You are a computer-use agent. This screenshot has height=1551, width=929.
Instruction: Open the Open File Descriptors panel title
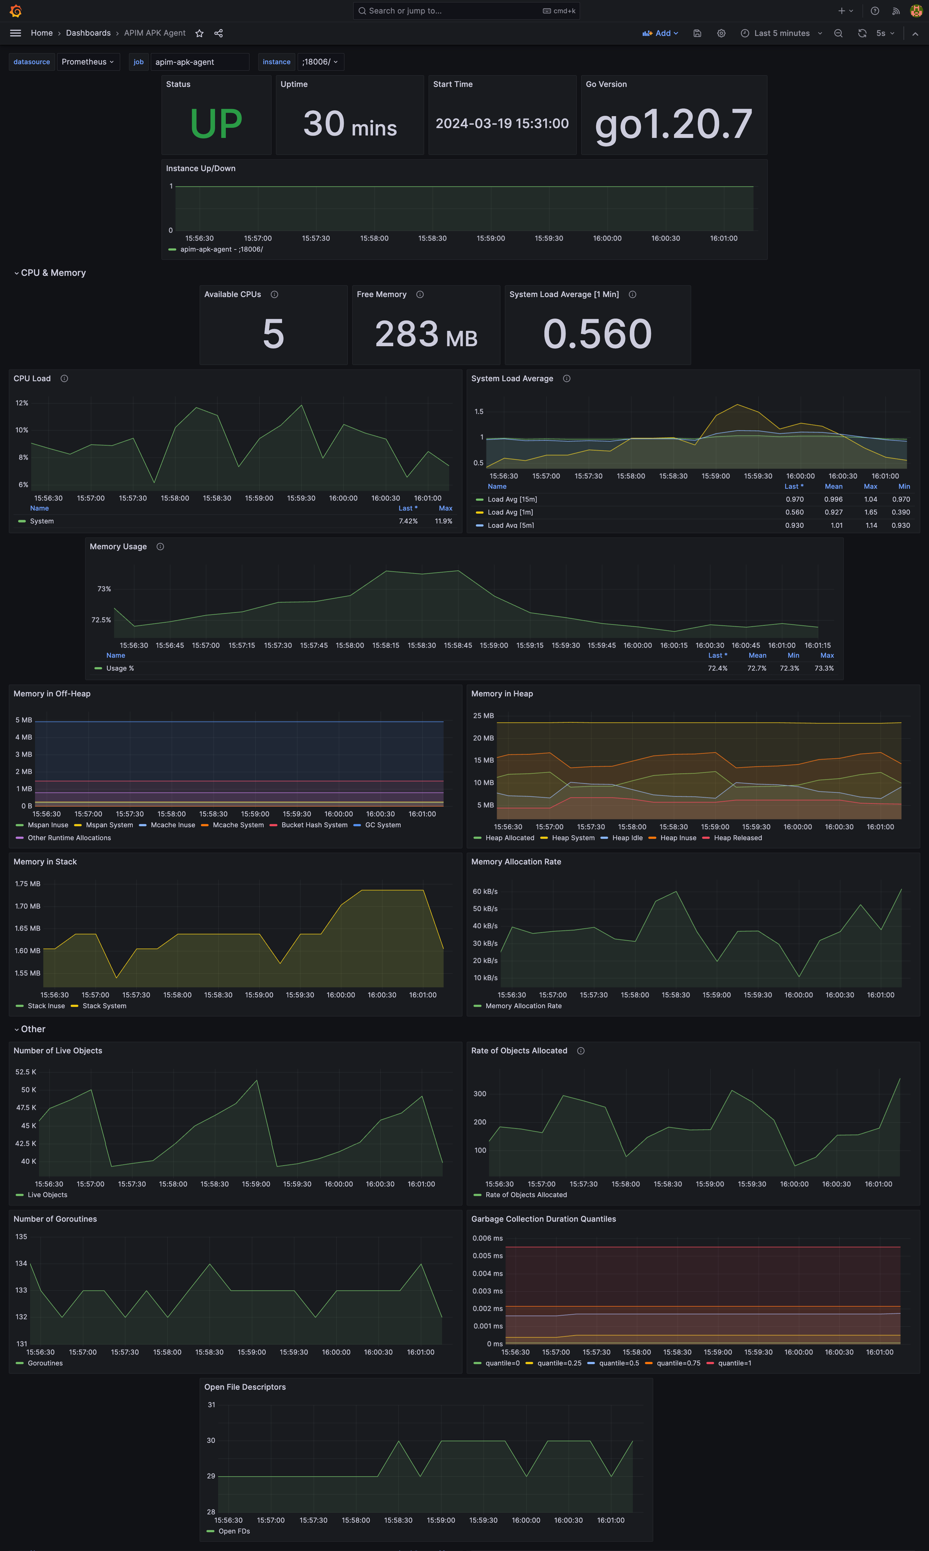245,1387
